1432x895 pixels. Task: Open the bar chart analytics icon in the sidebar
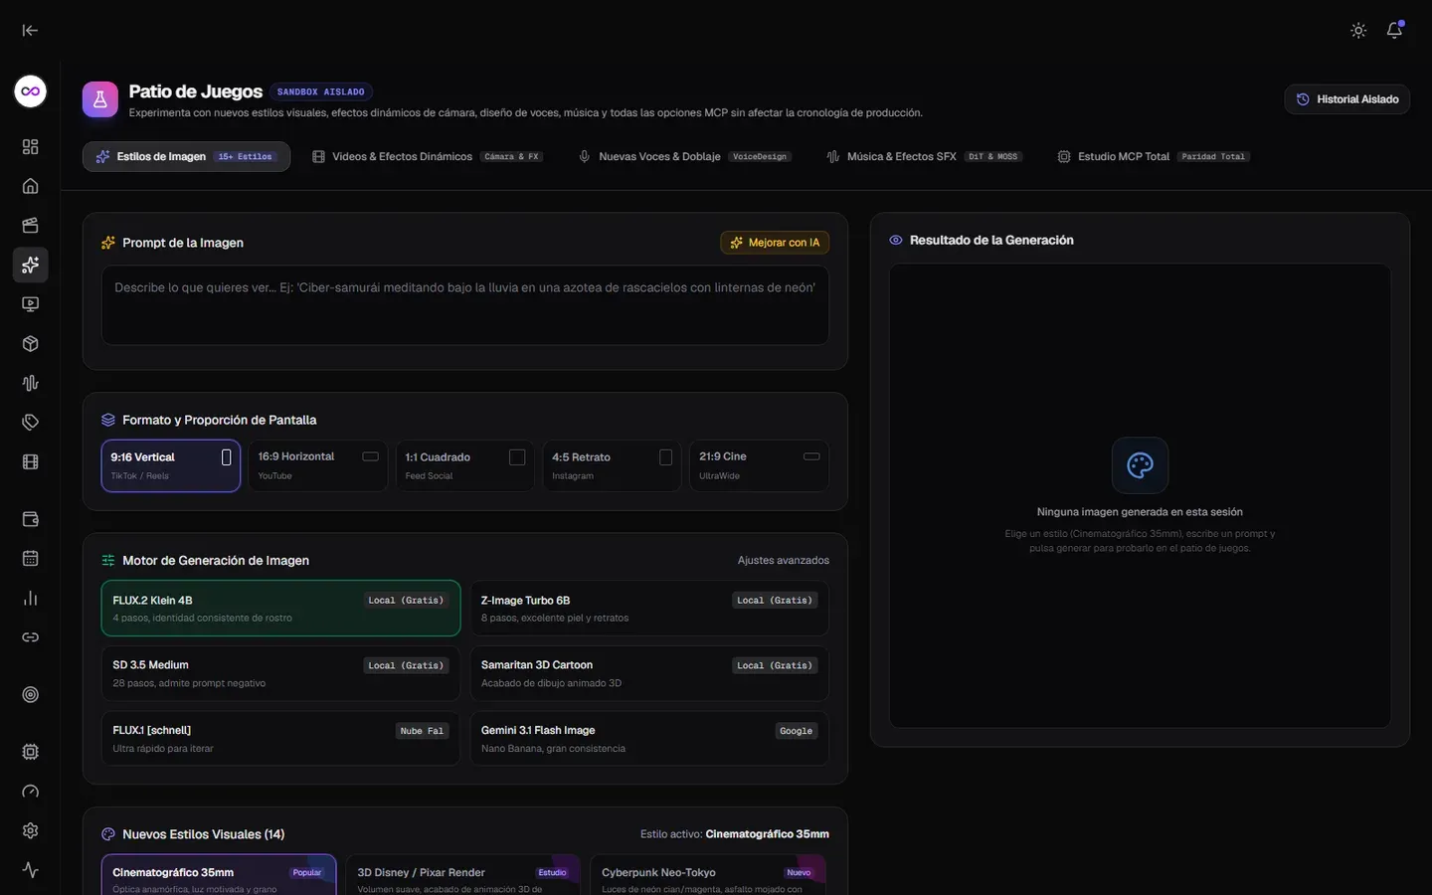(31, 598)
